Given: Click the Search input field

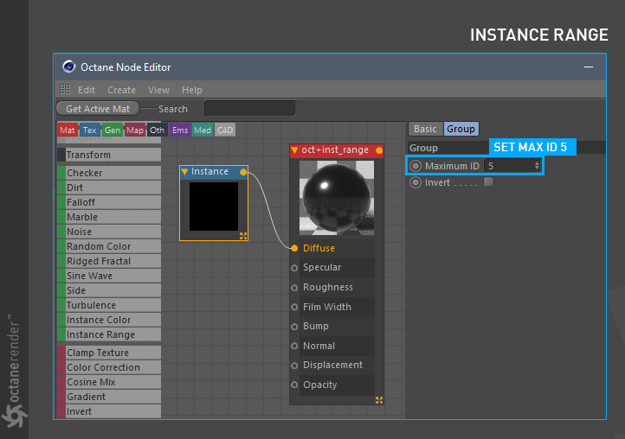Looking at the screenshot, I should pos(250,109).
